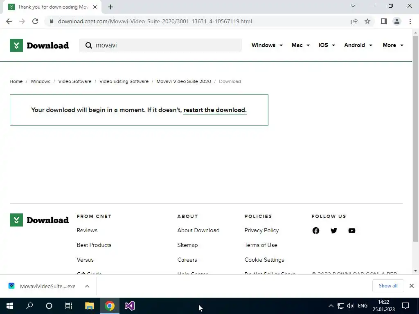
Task: Expand the iOS menu dropdown
Action: [327, 45]
